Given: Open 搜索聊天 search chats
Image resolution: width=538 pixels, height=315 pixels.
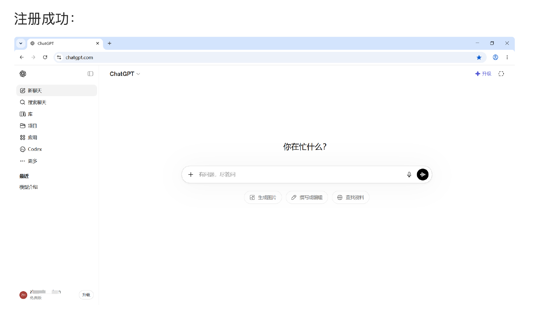Looking at the screenshot, I should [57, 102].
